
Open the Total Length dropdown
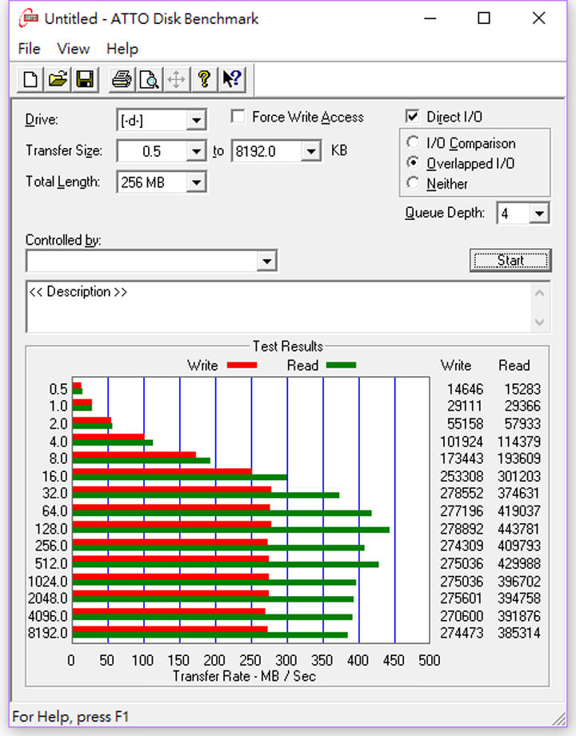(196, 182)
